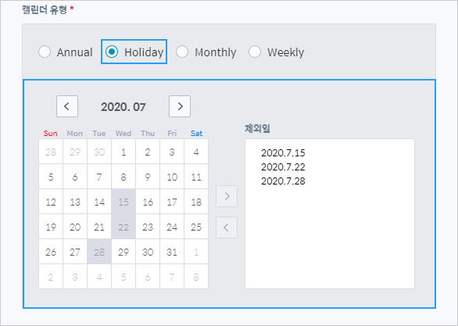Screen dimensions: 458x326
Task: Choose the Weekly radio option
Action: click(255, 52)
